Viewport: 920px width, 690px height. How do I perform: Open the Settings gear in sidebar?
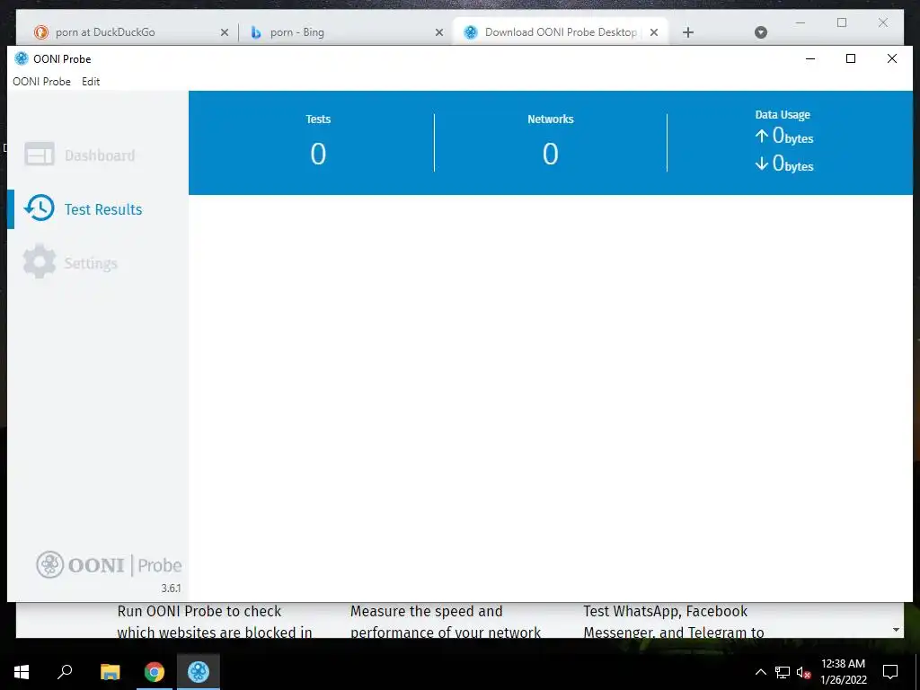[x=40, y=261]
